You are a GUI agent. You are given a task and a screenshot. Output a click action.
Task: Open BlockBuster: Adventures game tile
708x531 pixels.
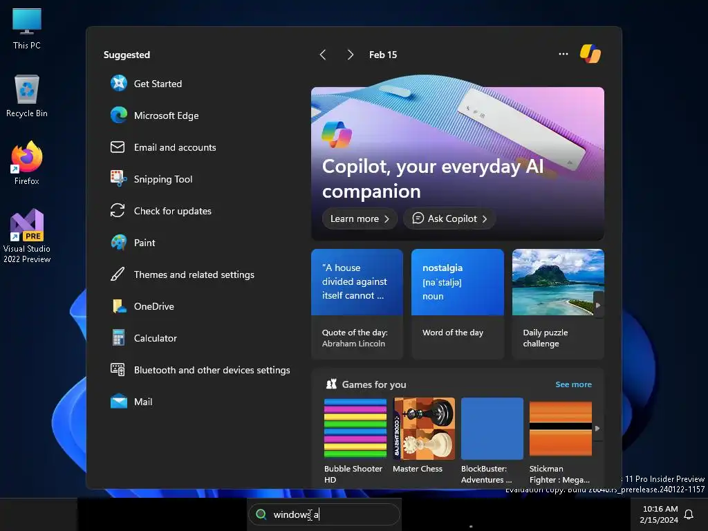tap(492, 440)
